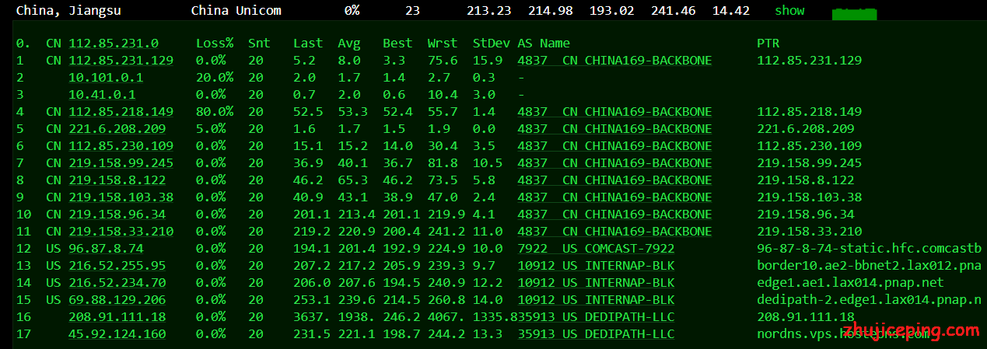This screenshot has width=987, height=349.
Task: Open the 112.85.231.0 IP link at hop 0
Action: click(x=114, y=44)
